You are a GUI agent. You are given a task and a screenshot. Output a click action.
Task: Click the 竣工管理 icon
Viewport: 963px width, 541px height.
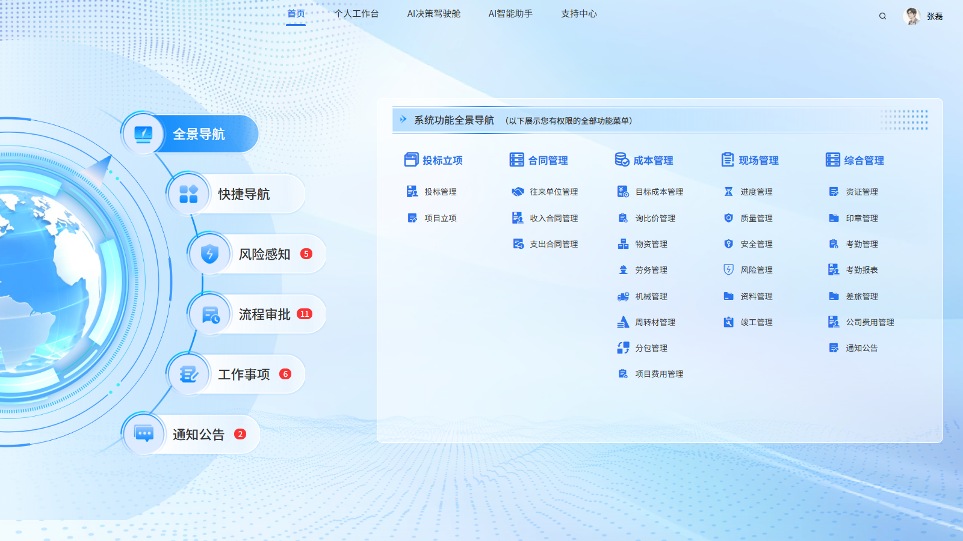click(728, 322)
